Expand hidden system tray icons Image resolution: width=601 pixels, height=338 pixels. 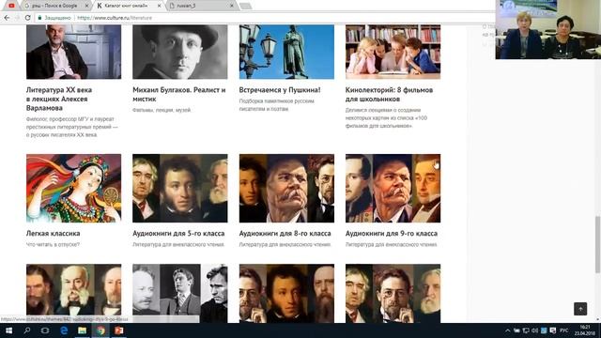click(507, 330)
